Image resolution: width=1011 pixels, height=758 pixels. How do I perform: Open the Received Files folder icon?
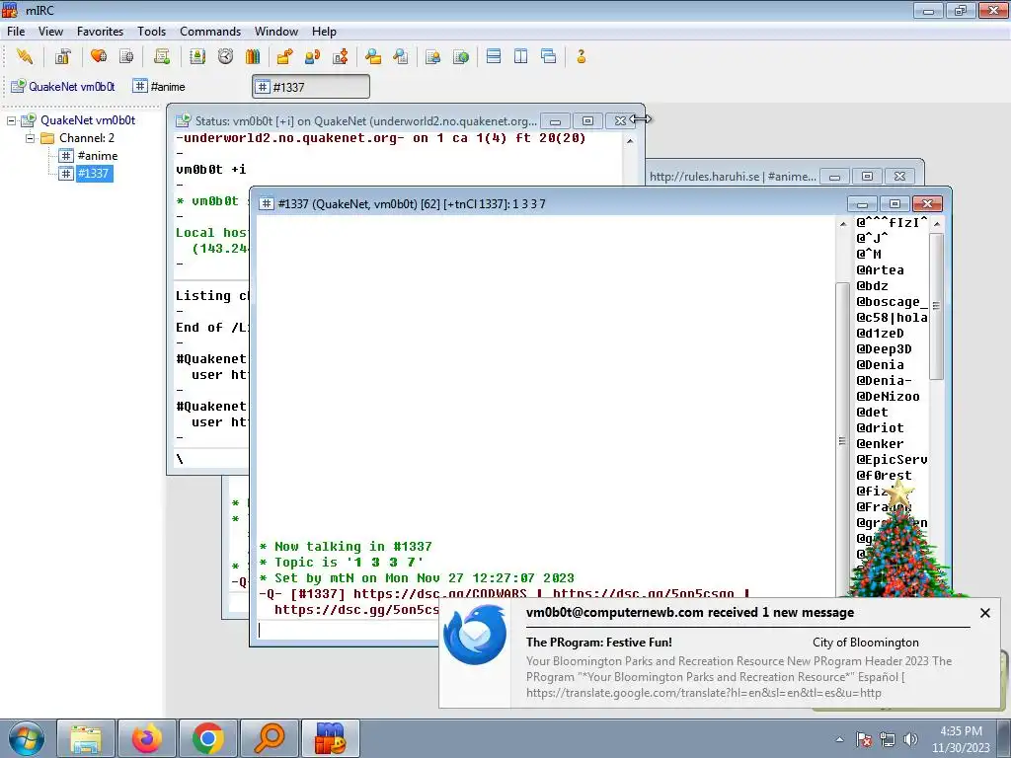pyautogui.click(x=372, y=56)
